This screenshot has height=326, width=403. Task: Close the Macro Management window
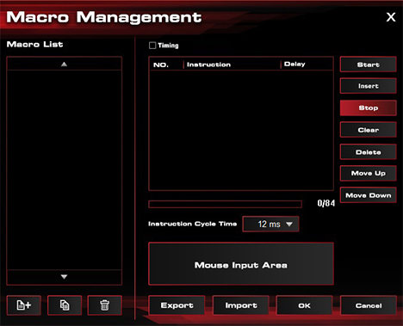click(x=391, y=17)
